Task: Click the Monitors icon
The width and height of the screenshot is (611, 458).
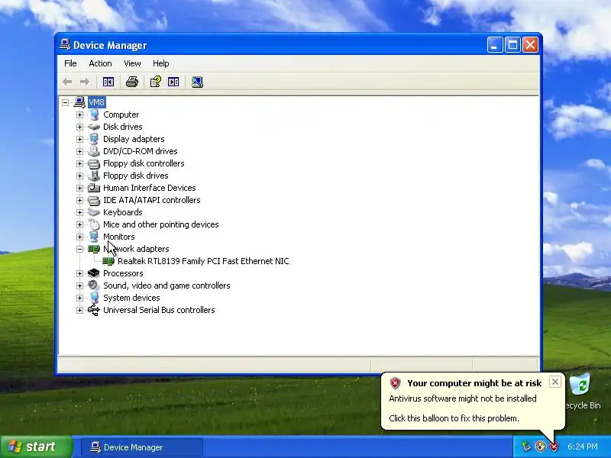Action: [x=94, y=237]
